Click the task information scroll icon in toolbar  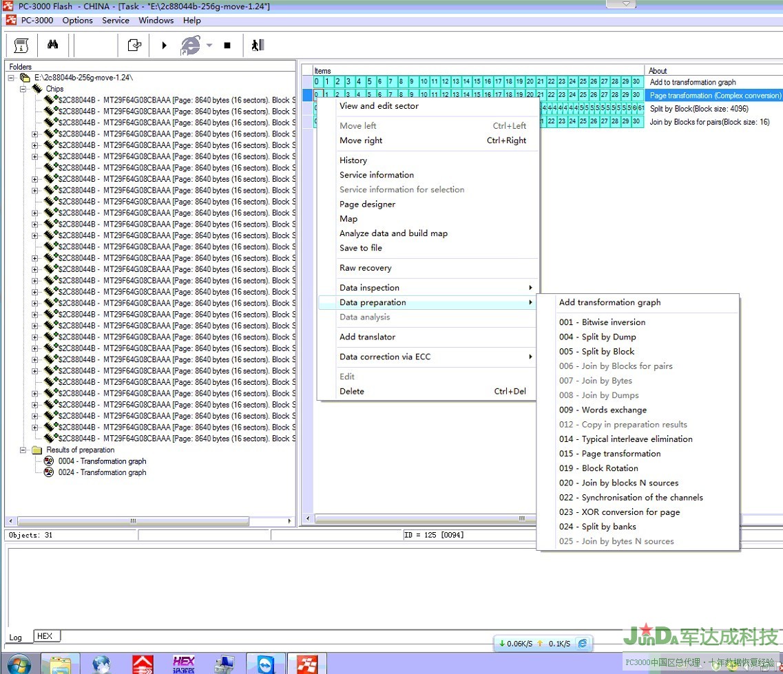[x=21, y=45]
